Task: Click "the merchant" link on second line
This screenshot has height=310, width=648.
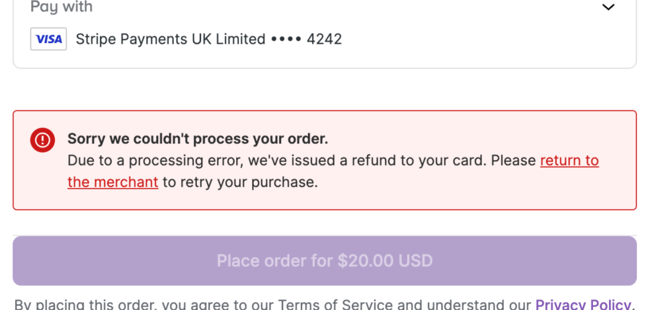Action: pos(112,182)
